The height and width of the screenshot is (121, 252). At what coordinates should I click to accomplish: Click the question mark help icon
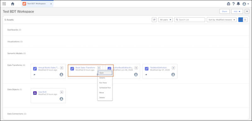pyautogui.click(x=233, y=4)
